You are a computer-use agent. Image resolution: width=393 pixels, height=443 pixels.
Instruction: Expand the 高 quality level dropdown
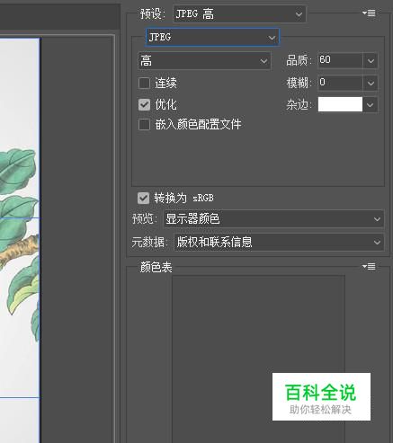tap(204, 61)
